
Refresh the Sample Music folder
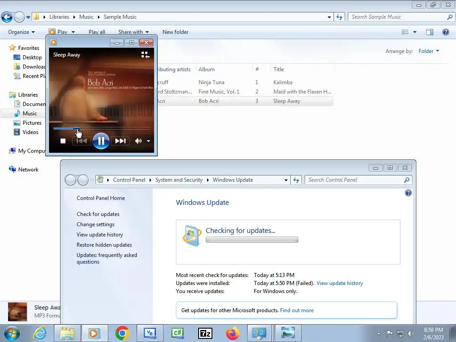pos(339,17)
